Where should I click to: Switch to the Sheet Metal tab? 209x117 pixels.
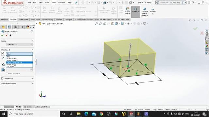coord(24,19)
